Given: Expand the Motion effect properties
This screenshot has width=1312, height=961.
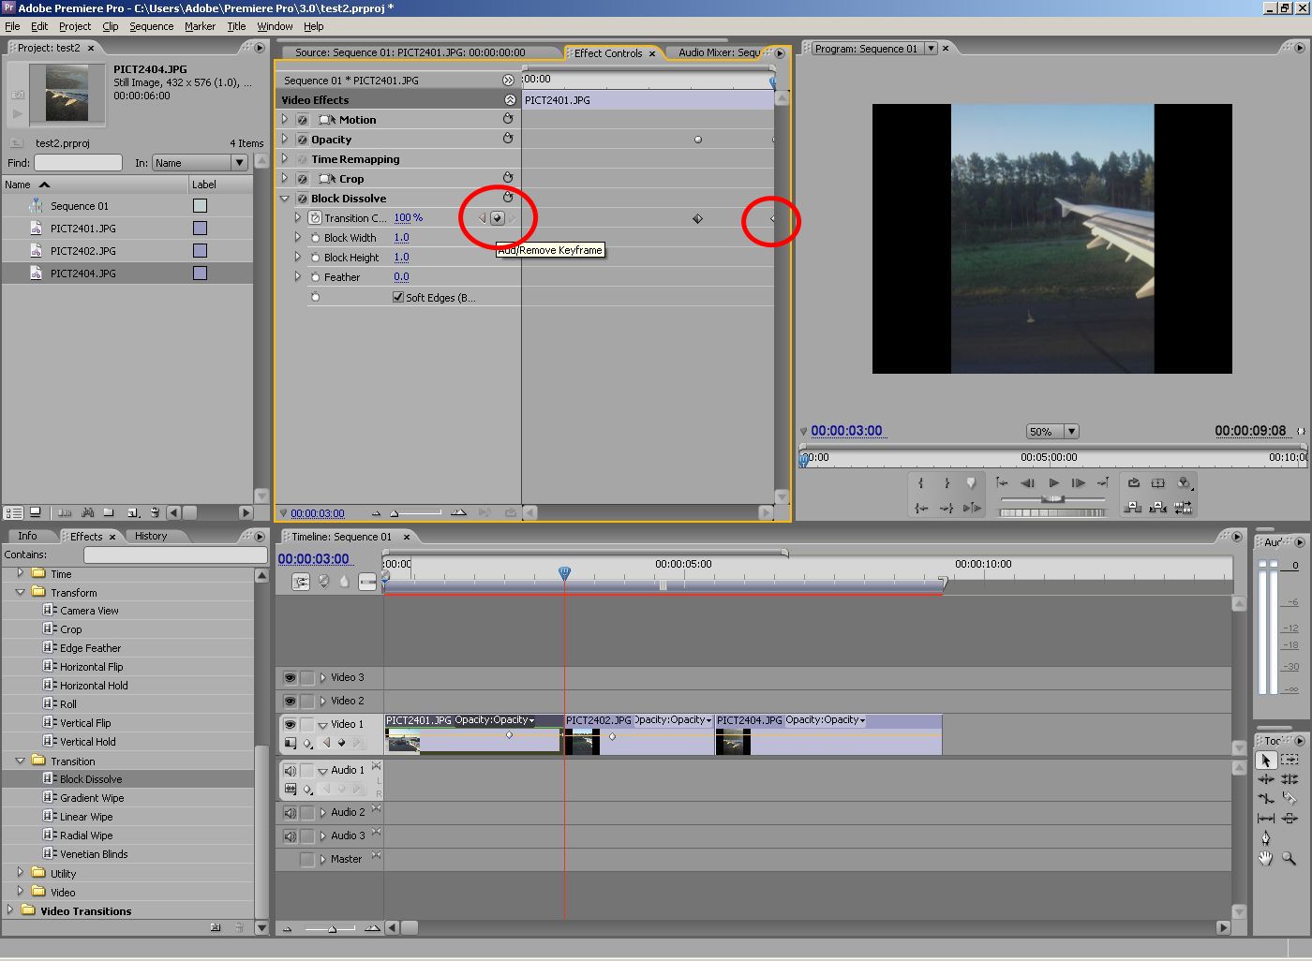Looking at the screenshot, I should tap(285, 119).
